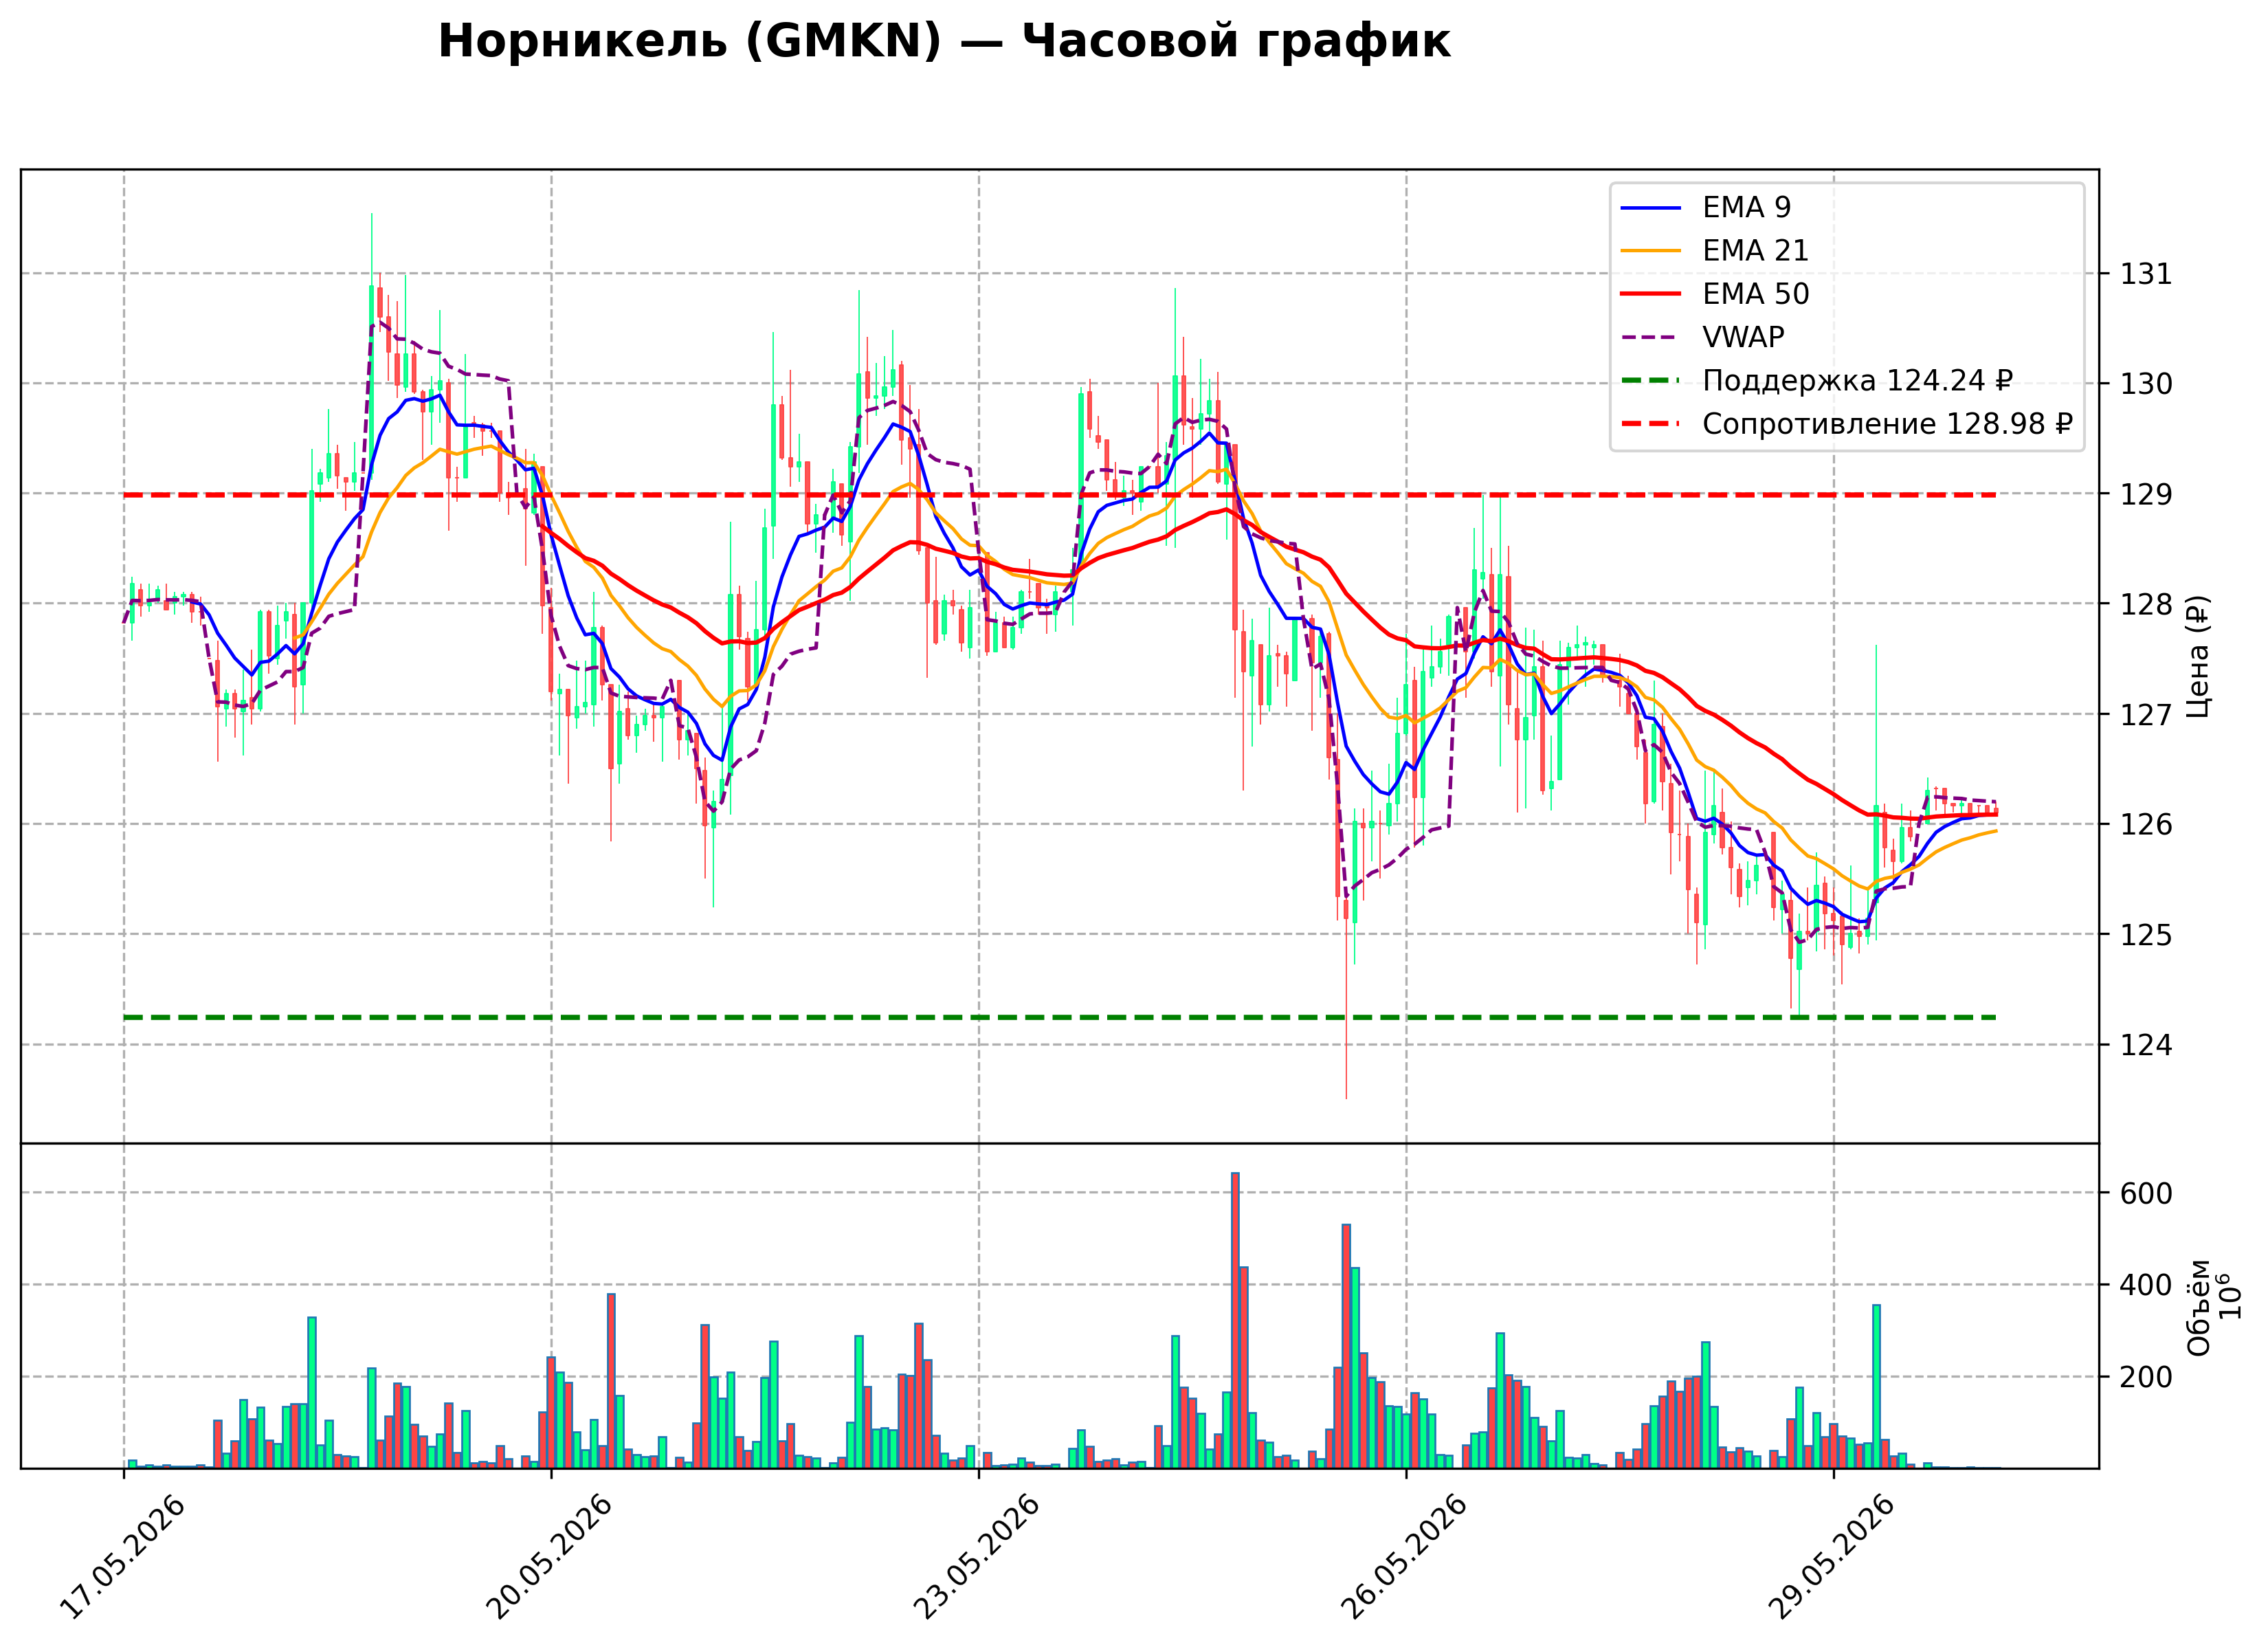The image size is (2268, 1645).
Task: Click the red dashed resistance legend sample
Action: point(1651,424)
